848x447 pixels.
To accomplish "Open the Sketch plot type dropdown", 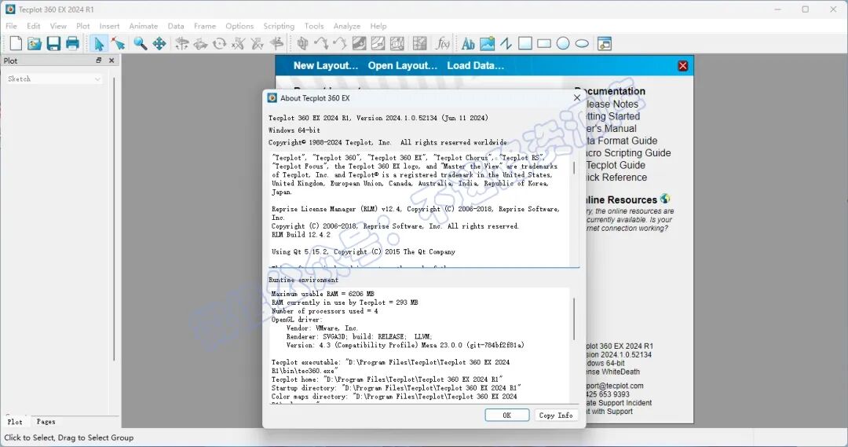I will tap(53, 79).
